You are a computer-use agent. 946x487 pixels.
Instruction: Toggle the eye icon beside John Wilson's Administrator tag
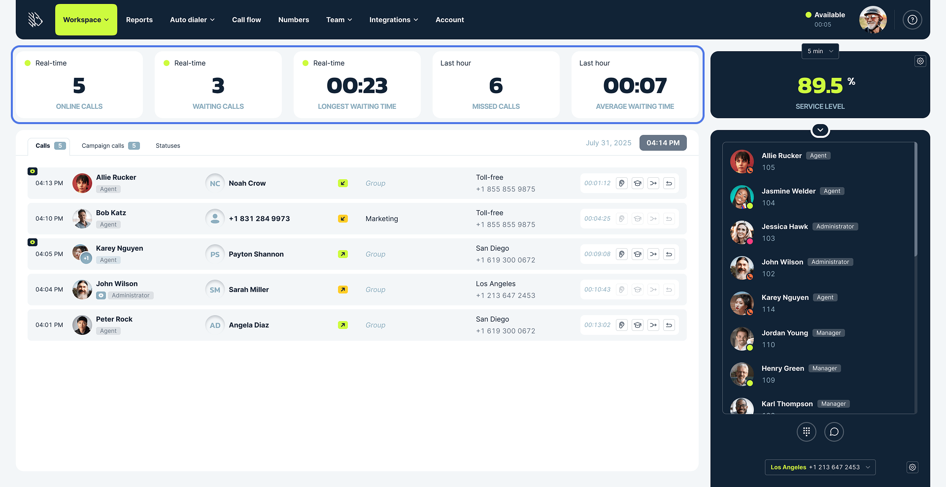tap(101, 295)
